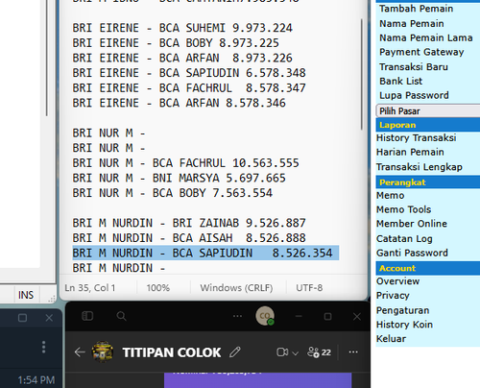The width and height of the screenshot is (480, 388).
Task: Click the Notepad vertical scrollbar
Action: click(x=362, y=74)
